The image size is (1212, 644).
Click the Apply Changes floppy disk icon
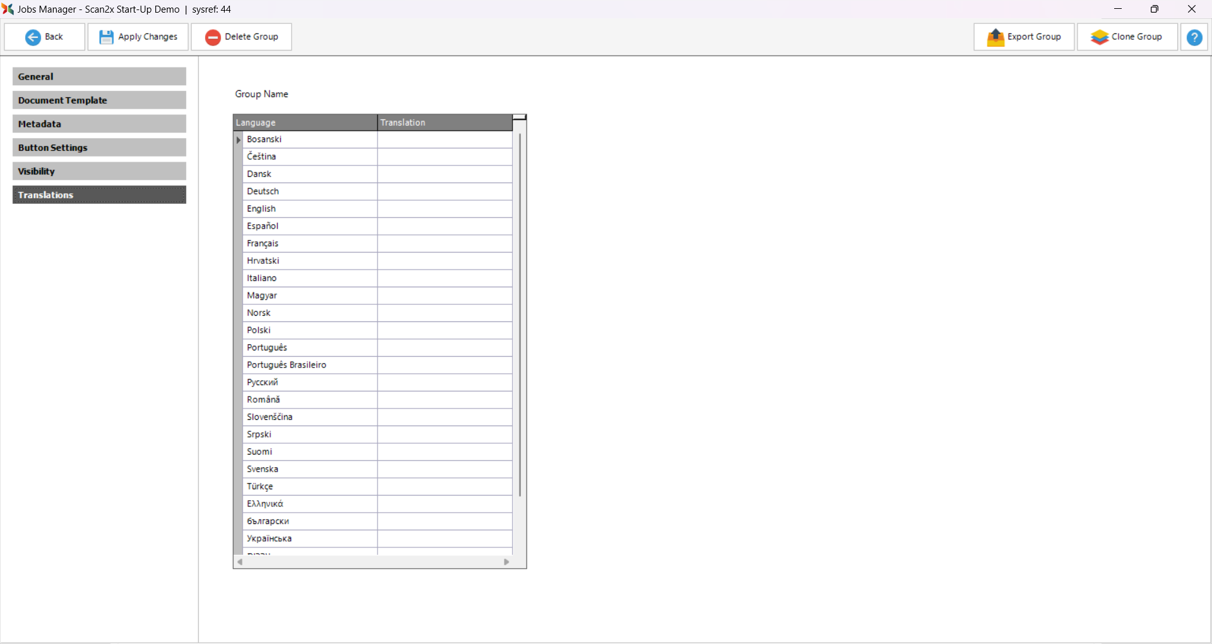coord(107,37)
